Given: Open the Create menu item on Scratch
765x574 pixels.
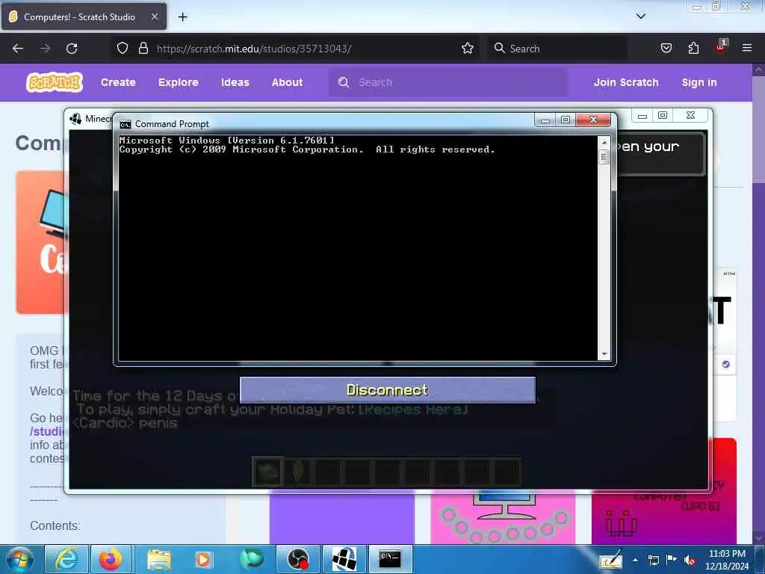Looking at the screenshot, I should [x=118, y=82].
